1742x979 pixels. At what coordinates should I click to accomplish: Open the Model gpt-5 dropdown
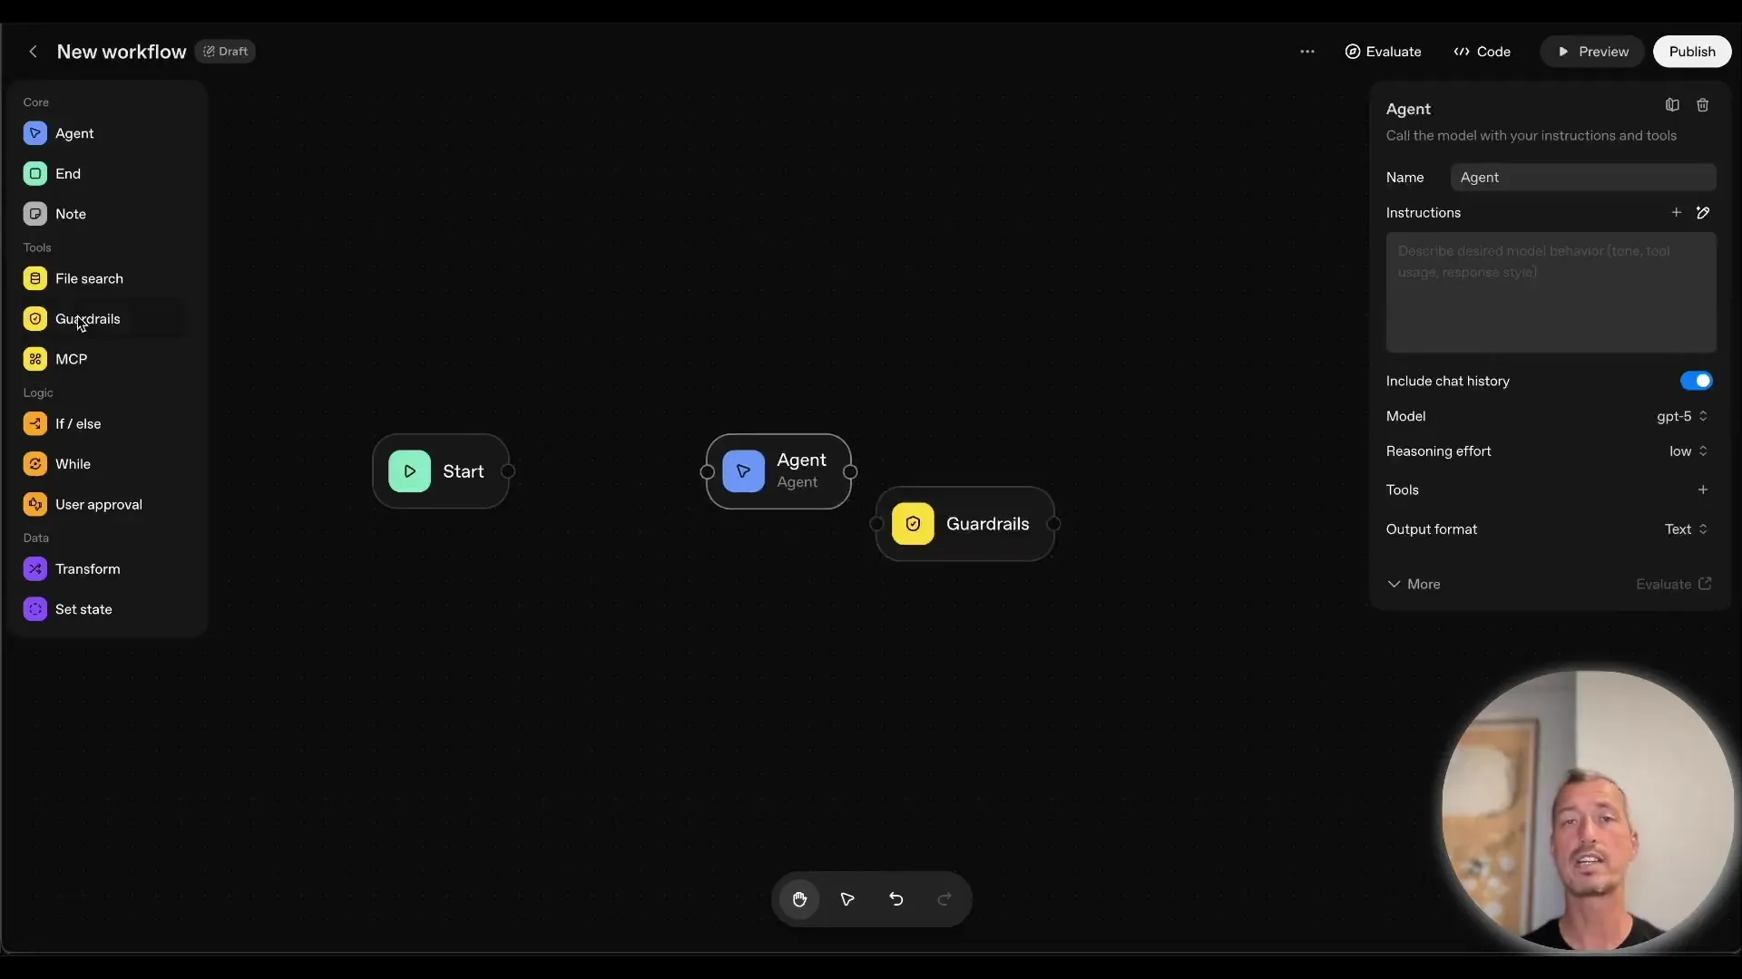coord(1682,416)
